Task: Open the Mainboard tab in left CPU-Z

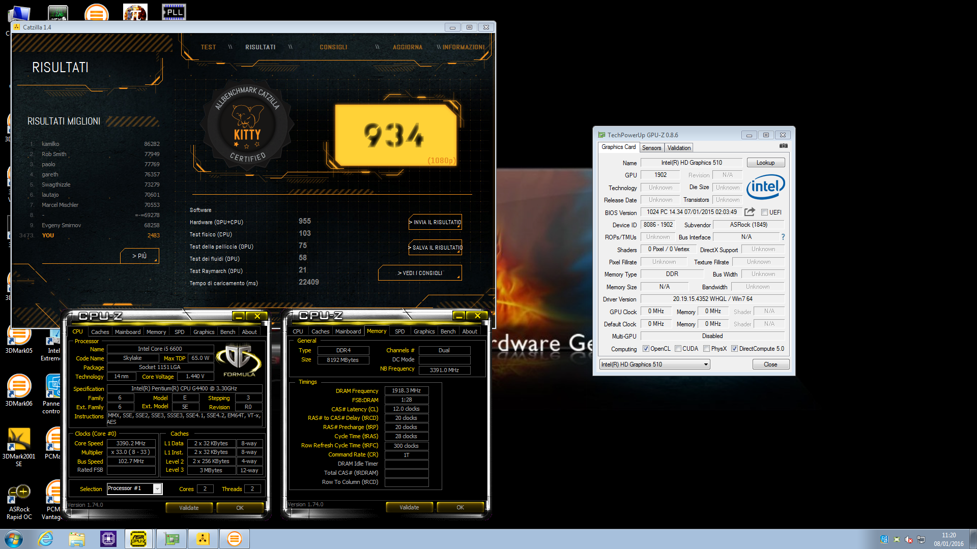Action: tap(128, 332)
